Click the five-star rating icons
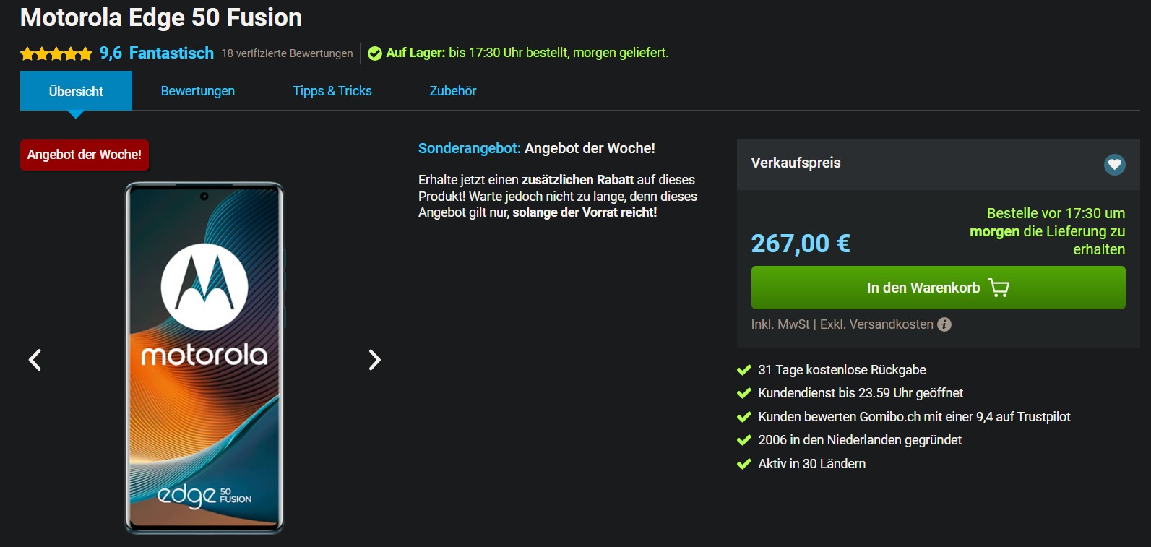This screenshot has height=547, width=1151. click(x=56, y=53)
